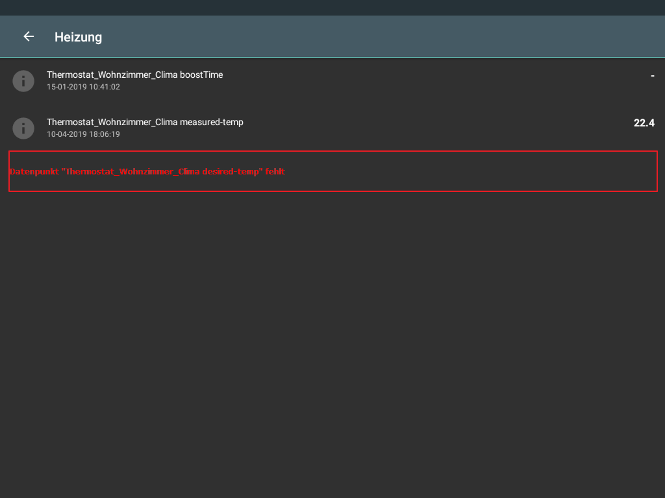Click the word "fehlt" in the error message
The height and width of the screenshot is (498, 665).
tap(275, 172)
